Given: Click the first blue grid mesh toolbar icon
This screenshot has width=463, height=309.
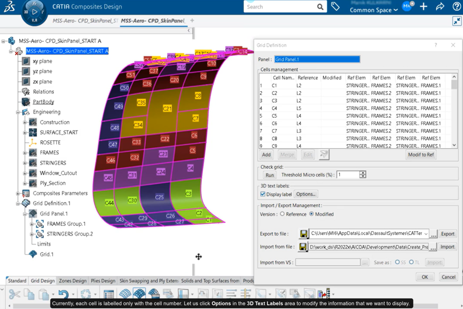Looking at the screenshot, I should 125,294.
